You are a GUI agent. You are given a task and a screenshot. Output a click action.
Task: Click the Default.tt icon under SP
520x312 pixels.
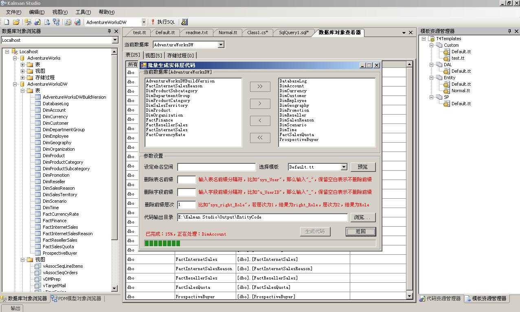pos(446,104)
